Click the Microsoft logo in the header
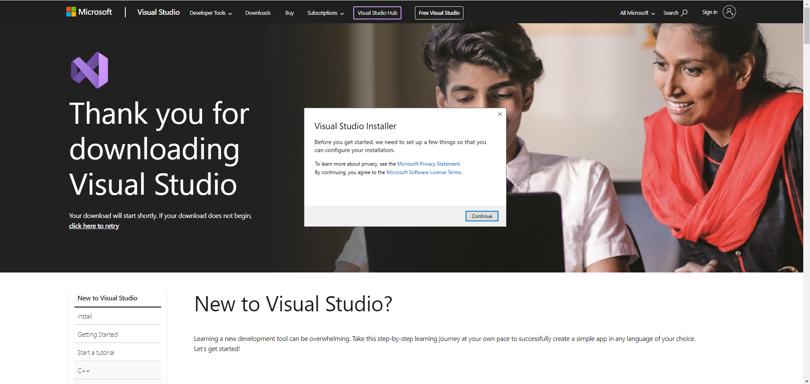810x384 pixels. (x=89, y=12)
